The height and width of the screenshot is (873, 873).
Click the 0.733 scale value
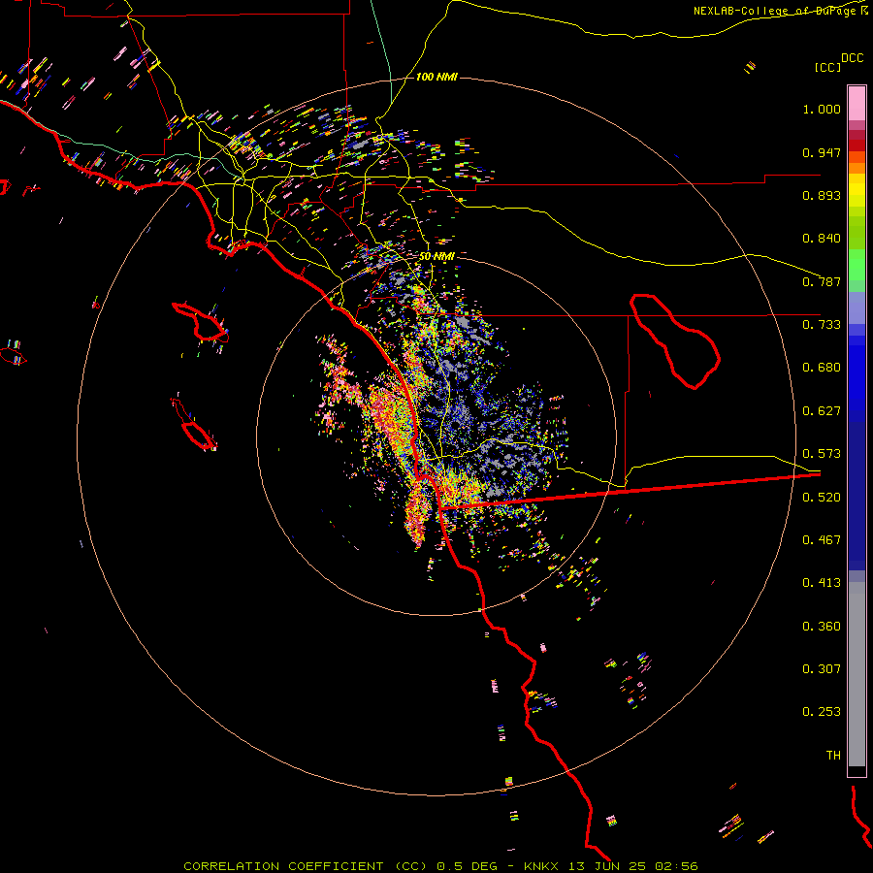point(822,325)
